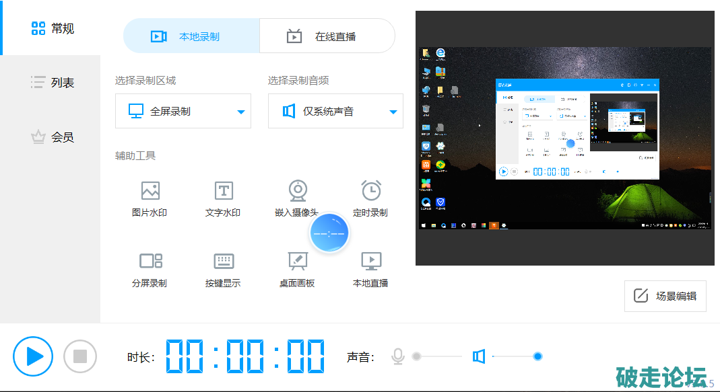Open the 会员 membership tab in sidebar
This screenshot has height=392, width=720.
pos(51,137)
